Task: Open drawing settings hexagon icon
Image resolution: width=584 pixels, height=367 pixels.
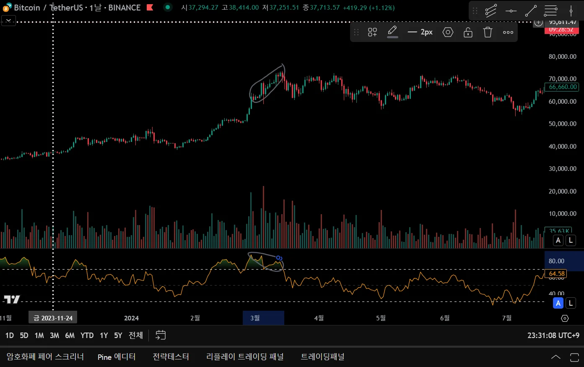Action: [x=448, y=32]
